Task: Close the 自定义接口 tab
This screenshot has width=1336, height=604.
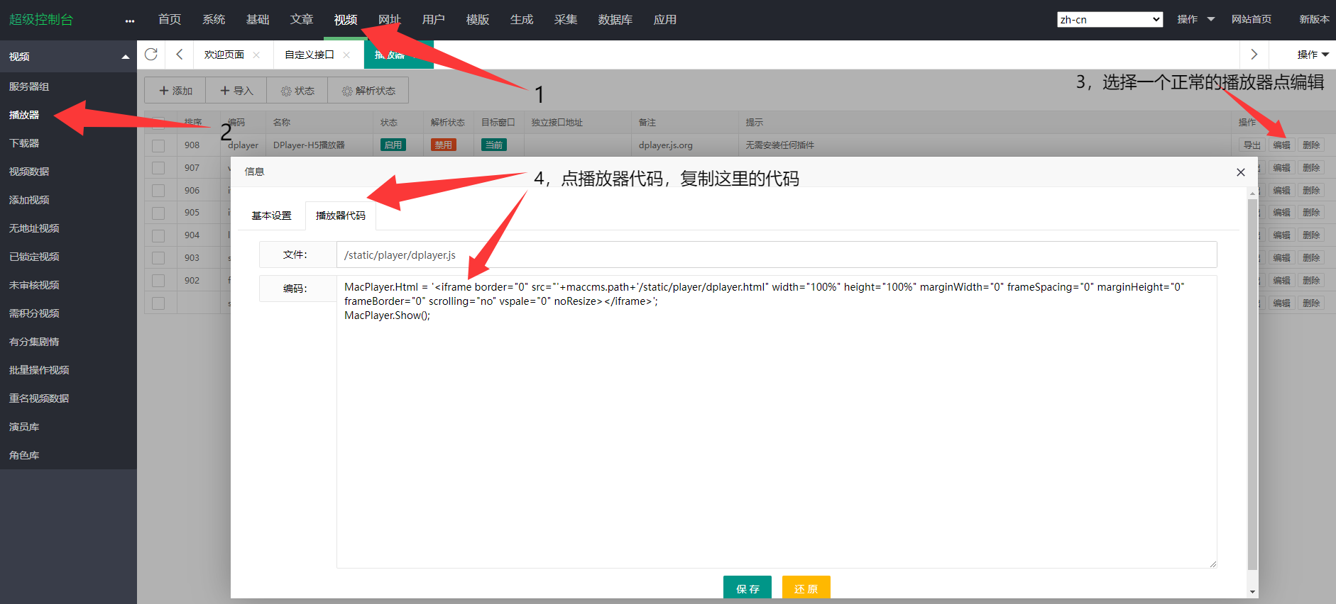Action: [346, 55]
